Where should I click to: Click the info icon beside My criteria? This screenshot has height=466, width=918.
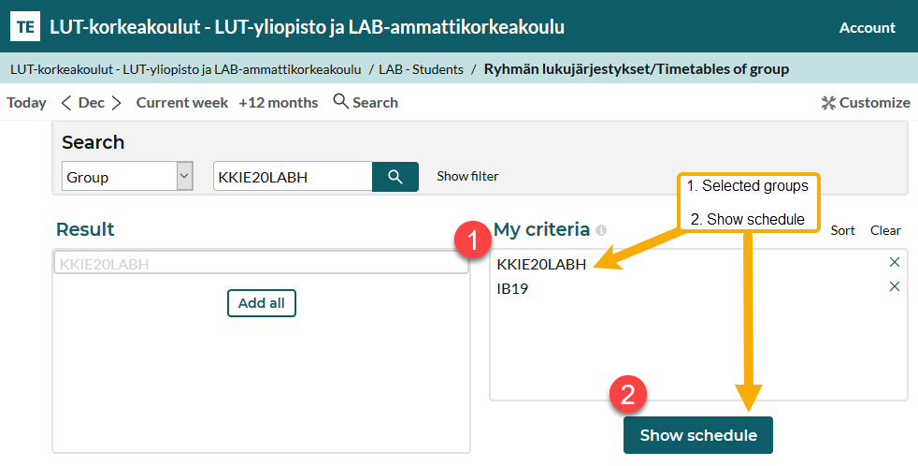(x=601, y=230)
